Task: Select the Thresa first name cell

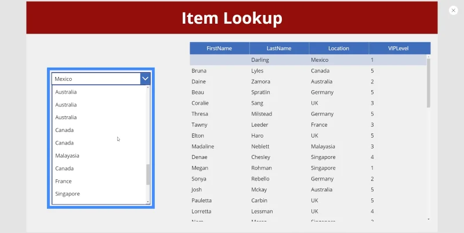Action: (x=200, y=114)
